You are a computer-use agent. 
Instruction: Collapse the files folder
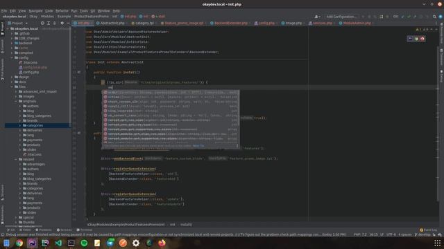[x=12, y=86]
